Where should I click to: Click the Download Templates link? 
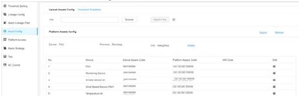click(x=89, y=10)
